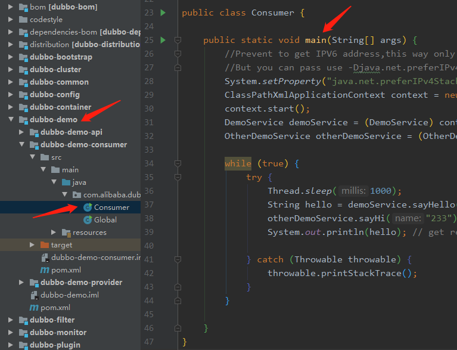Select the dubbo-demo.iml file
The width and height of the screenshot is (457, 350).
click(70, 295)
